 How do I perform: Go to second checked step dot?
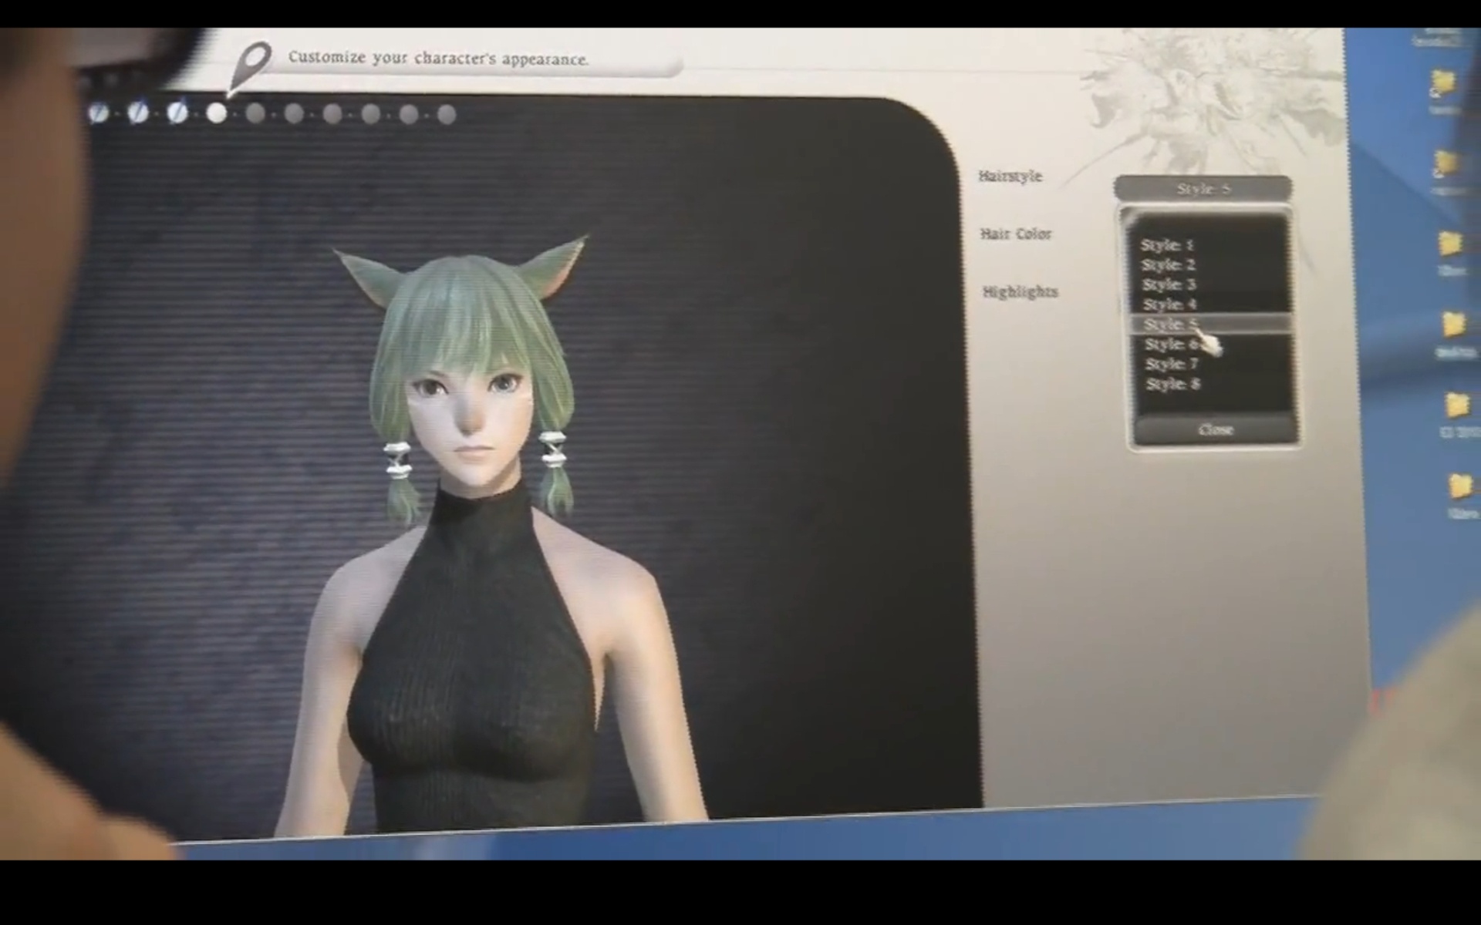pos(138,113)
